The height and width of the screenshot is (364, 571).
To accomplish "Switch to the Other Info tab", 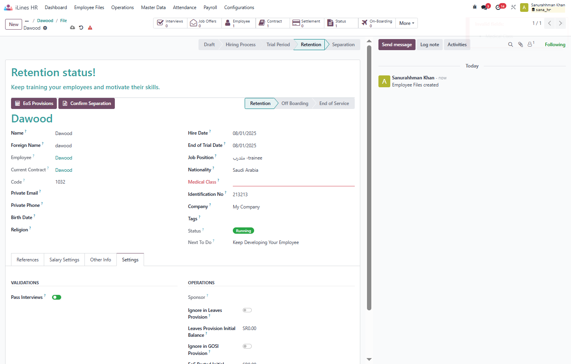I will (x=101, y=260).
